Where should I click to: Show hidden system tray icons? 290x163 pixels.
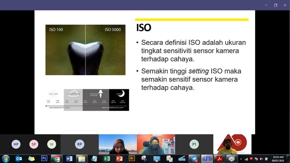click(241, 159)
